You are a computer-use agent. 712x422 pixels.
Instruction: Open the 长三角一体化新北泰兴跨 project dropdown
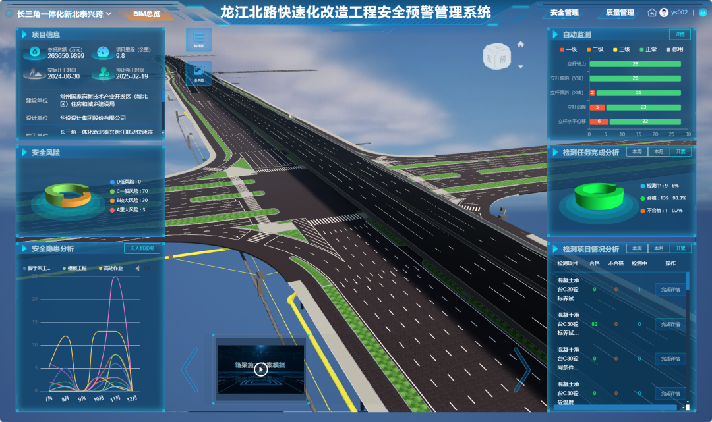pyautogui.click(x=64, y=14)
